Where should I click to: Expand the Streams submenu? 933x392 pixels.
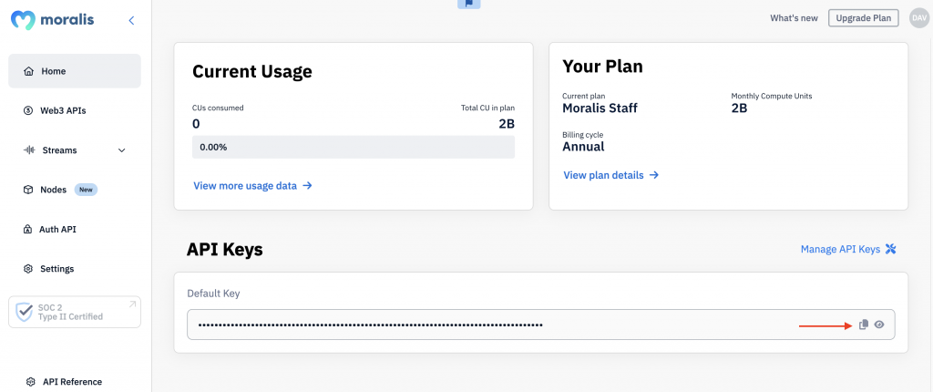[x=121, y=150]
